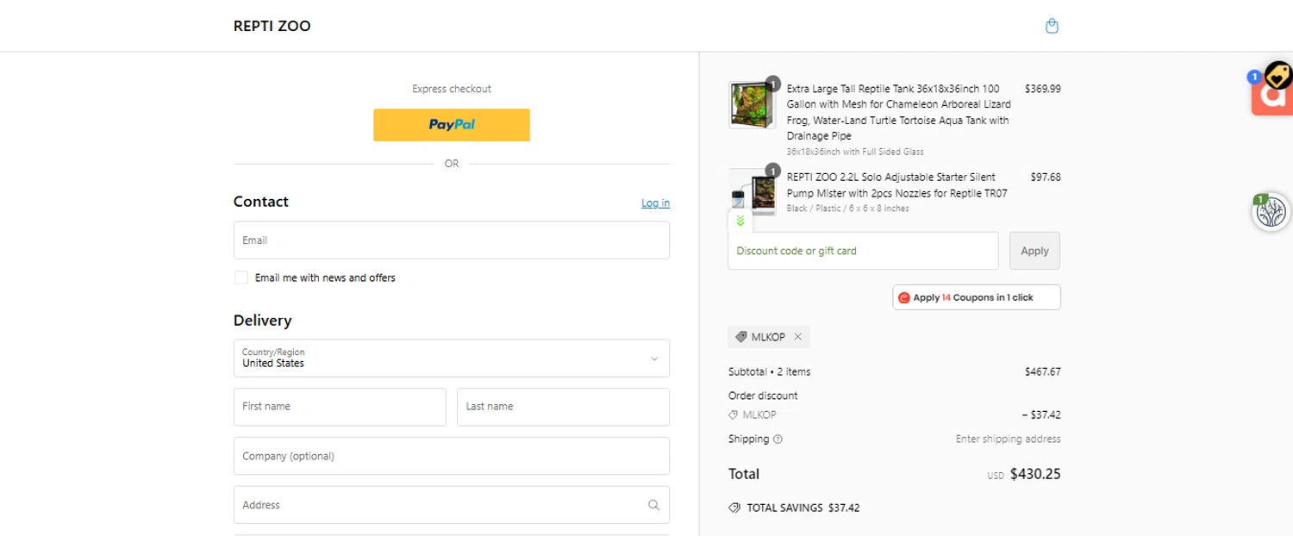Click the $369.99 item price
1293x536 pixels.
click(x=1043, y=89)
